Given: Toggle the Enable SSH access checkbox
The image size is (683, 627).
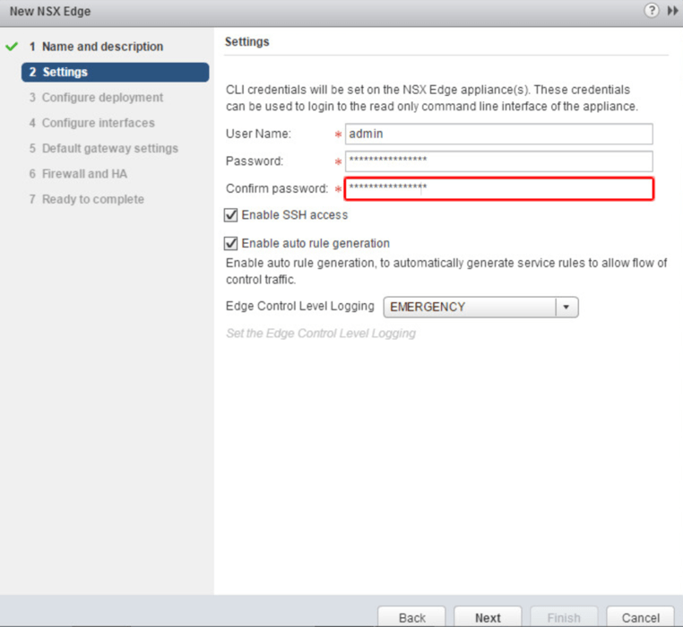Looking at the screenshot, I should [x=231, y=215].
